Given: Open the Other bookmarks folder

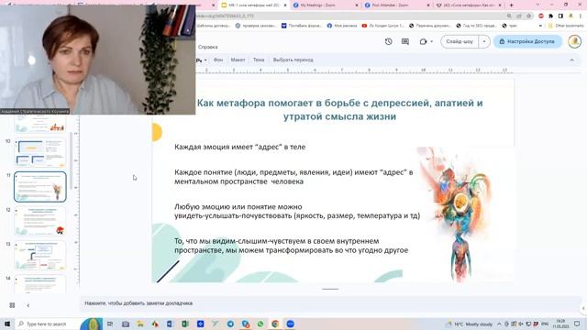Looking at the screenshot, I should [566, 26].
